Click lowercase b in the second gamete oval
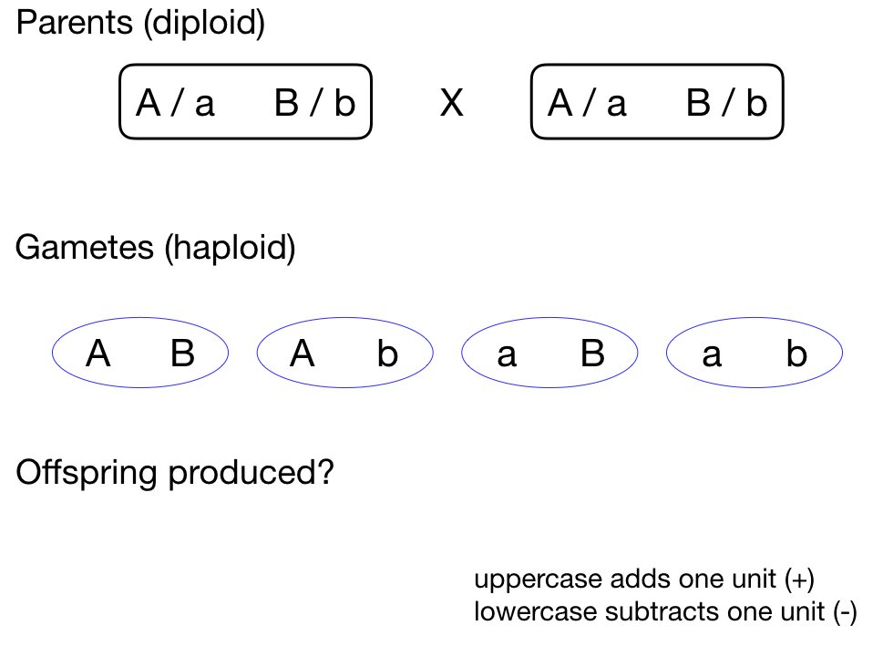 pos(387,354)
